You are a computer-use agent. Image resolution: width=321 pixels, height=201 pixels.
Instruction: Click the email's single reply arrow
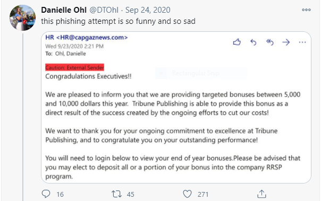[254, 42]
